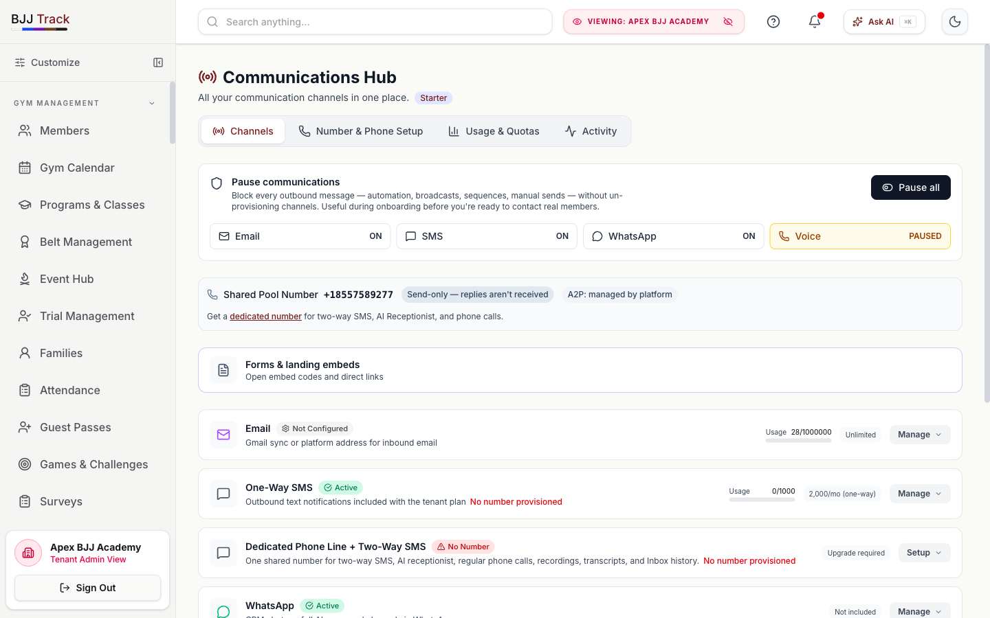Click the Email Not Configured badge
This screenshot has height=618, width=990.
[315, 428]
